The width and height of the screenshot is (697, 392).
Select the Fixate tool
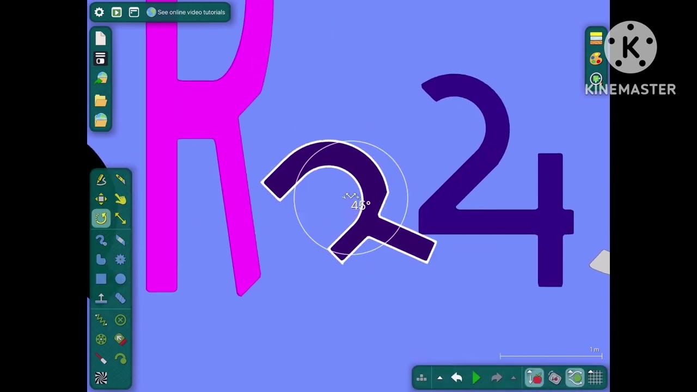(x=120, y=320)
